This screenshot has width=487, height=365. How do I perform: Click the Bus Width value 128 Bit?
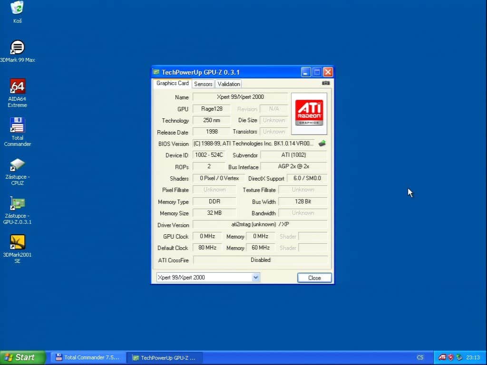303,202
